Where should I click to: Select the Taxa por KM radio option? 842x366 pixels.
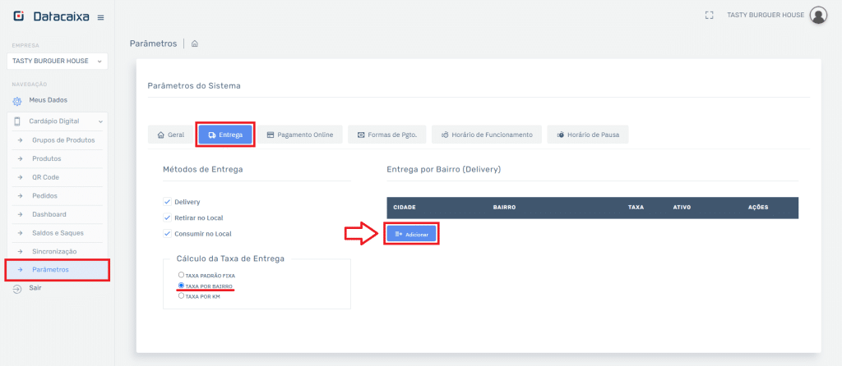point(181,296)
